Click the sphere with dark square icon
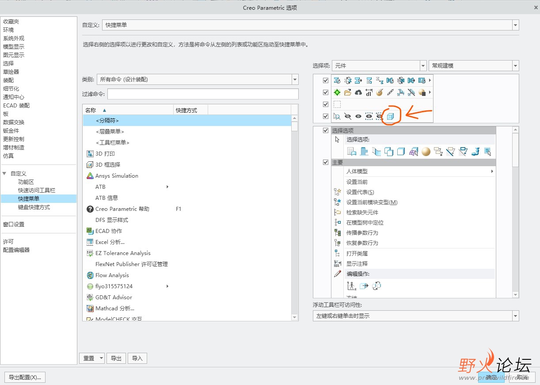The image size is (540, 385). click(422, 92)
